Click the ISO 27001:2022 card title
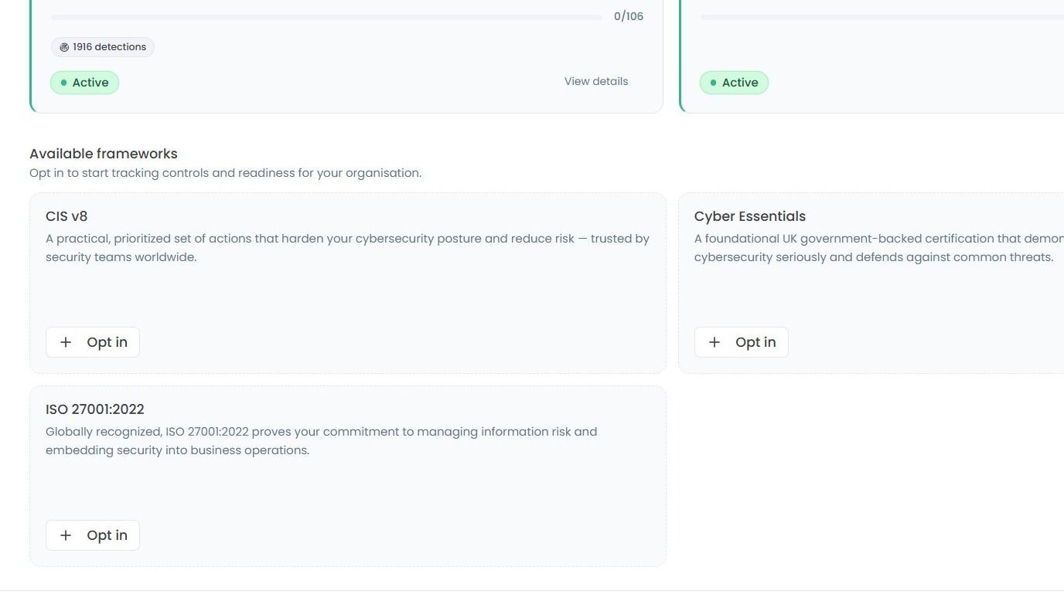1064x594 pixels. tap(95, 409)
